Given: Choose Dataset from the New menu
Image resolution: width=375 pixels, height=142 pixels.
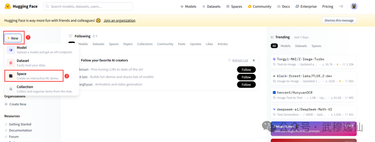Looking at the screenshot, I should [42, 63].
